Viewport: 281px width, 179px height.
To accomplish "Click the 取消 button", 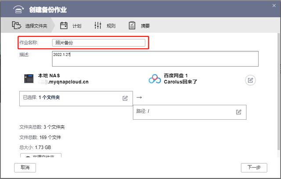I will [x=25, y=168].
